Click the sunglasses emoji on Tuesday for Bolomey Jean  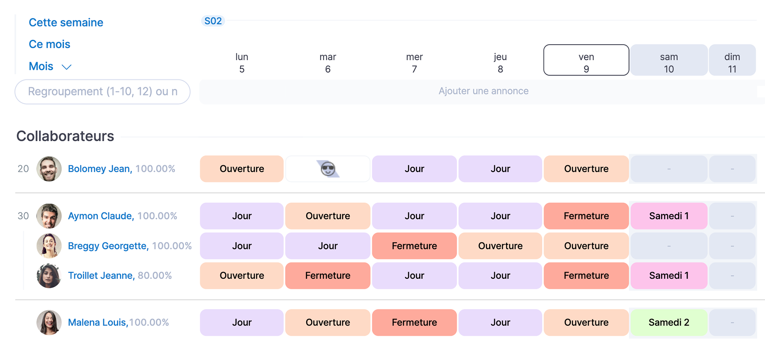coord(328,169)
